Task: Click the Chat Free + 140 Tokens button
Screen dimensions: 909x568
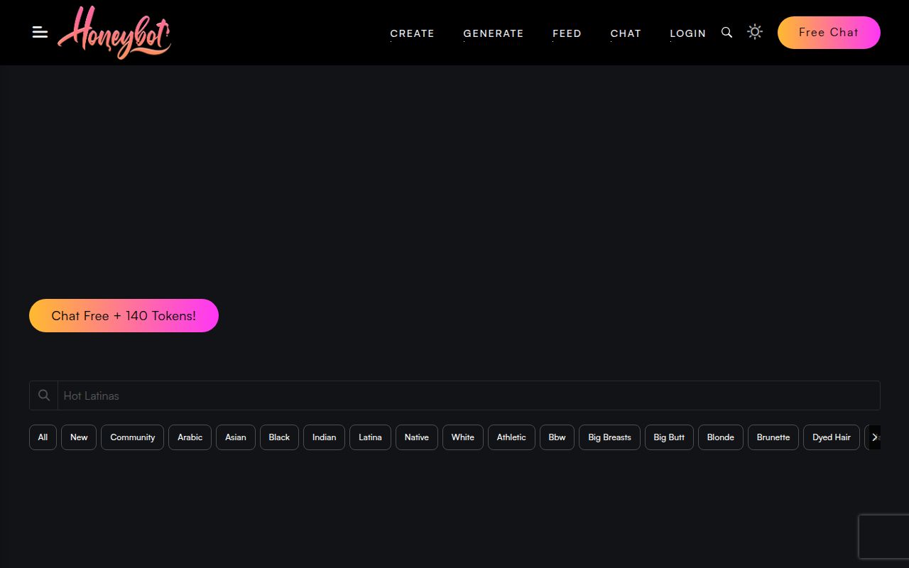Action: pos(124,315)
